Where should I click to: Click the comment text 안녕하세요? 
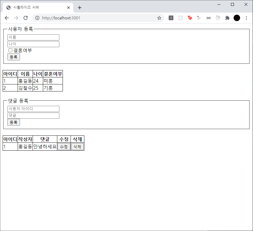click(x=45, y=147)
